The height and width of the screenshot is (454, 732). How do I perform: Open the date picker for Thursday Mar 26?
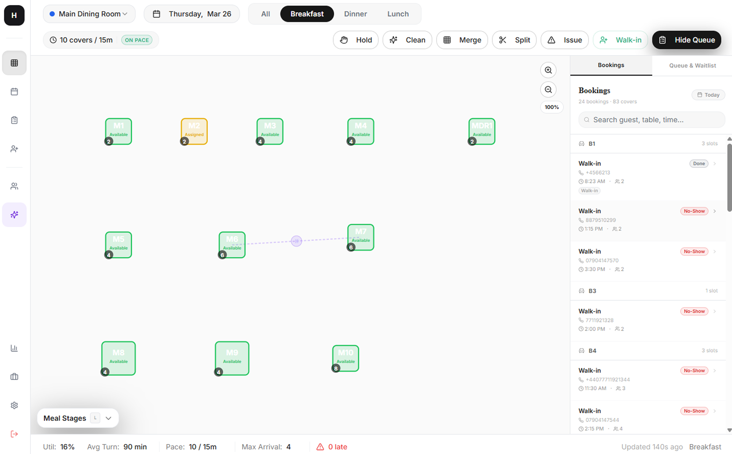(191, 14)
